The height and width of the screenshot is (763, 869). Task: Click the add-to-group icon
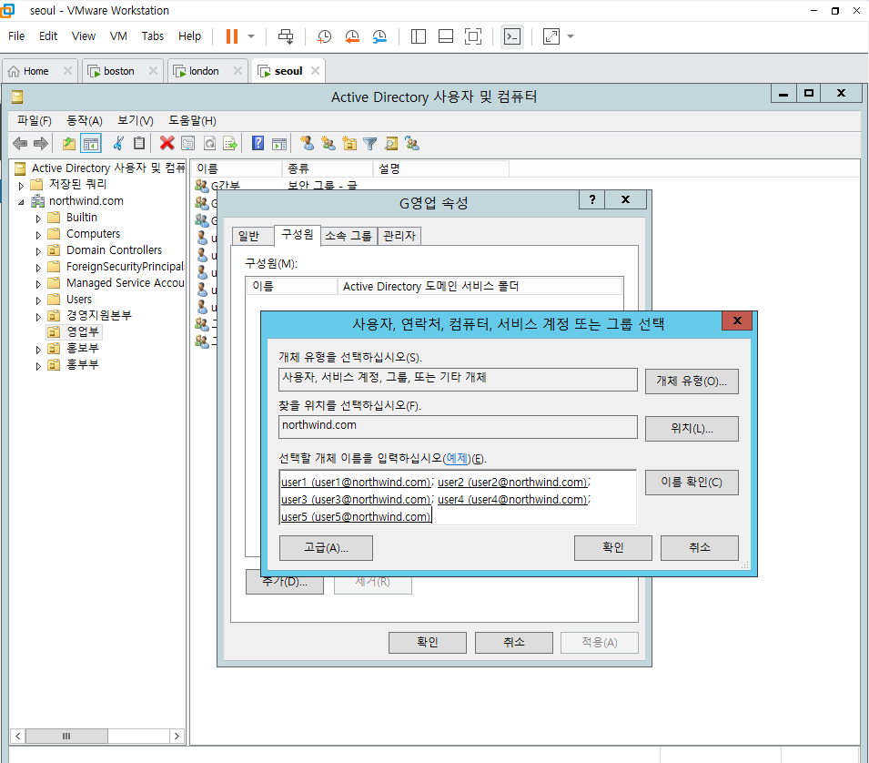pyautogui.click(x=412, y=144)
